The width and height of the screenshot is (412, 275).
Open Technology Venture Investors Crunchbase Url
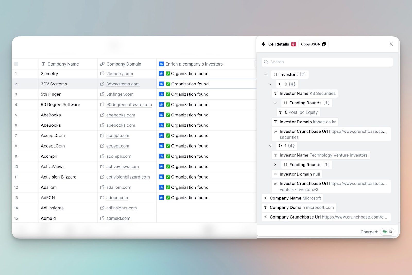(331, 186)
